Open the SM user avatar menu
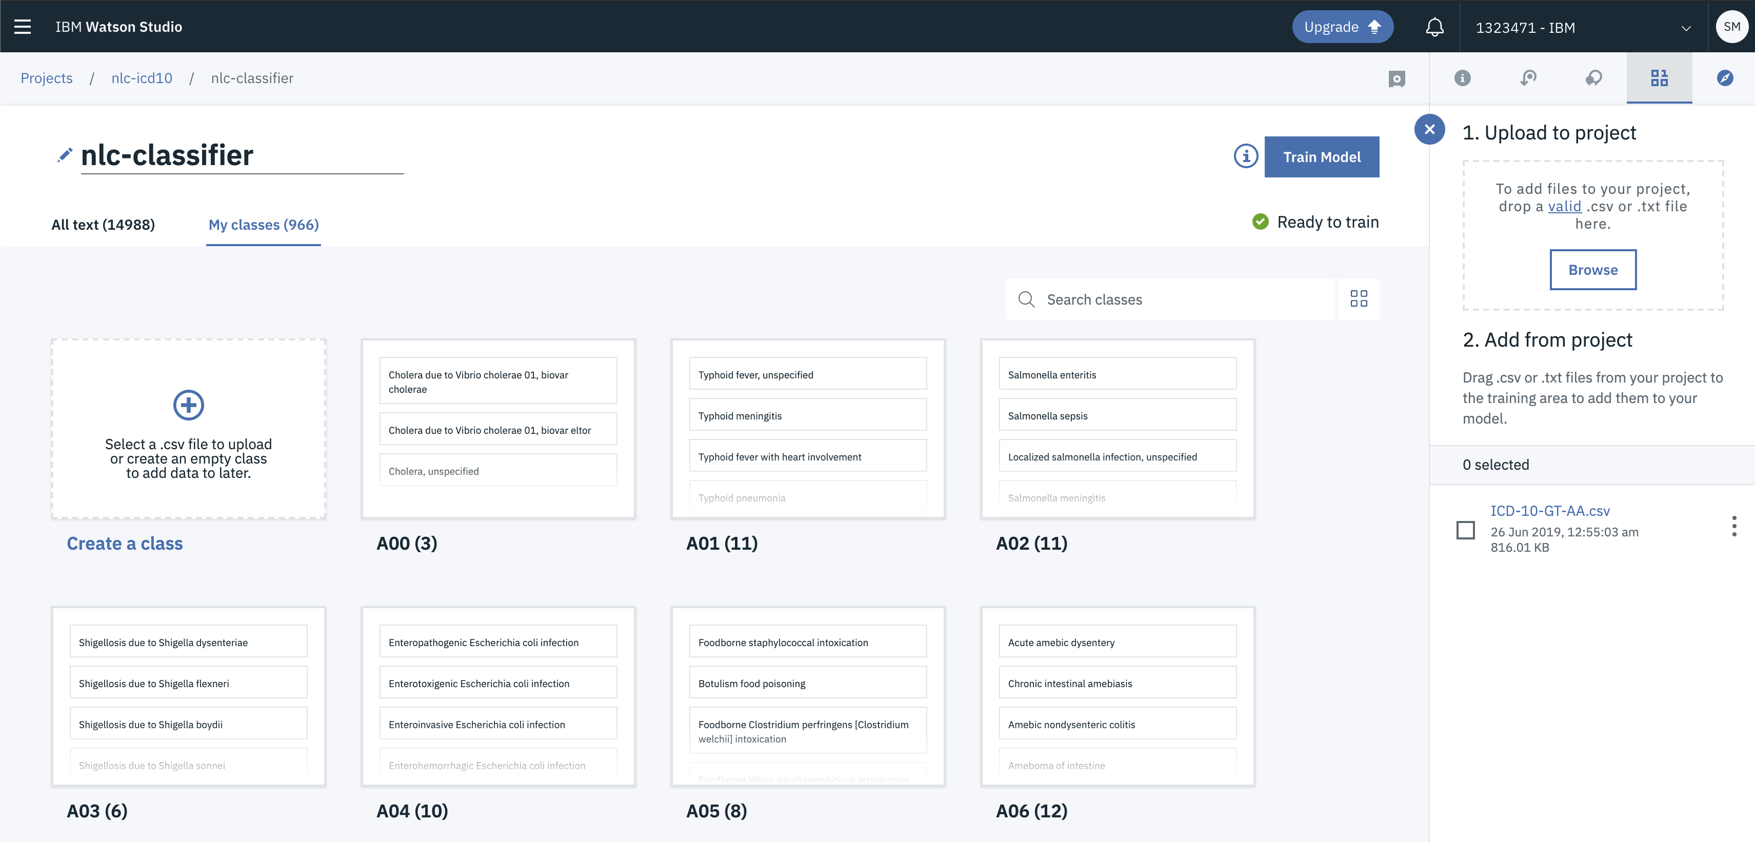 (x=1731, y=27)
